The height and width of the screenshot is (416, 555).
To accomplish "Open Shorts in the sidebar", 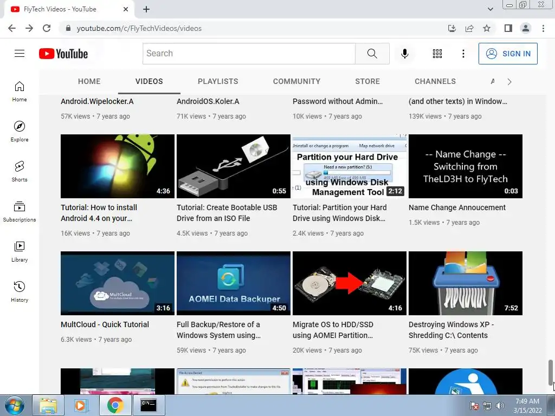I will [20, 171].
